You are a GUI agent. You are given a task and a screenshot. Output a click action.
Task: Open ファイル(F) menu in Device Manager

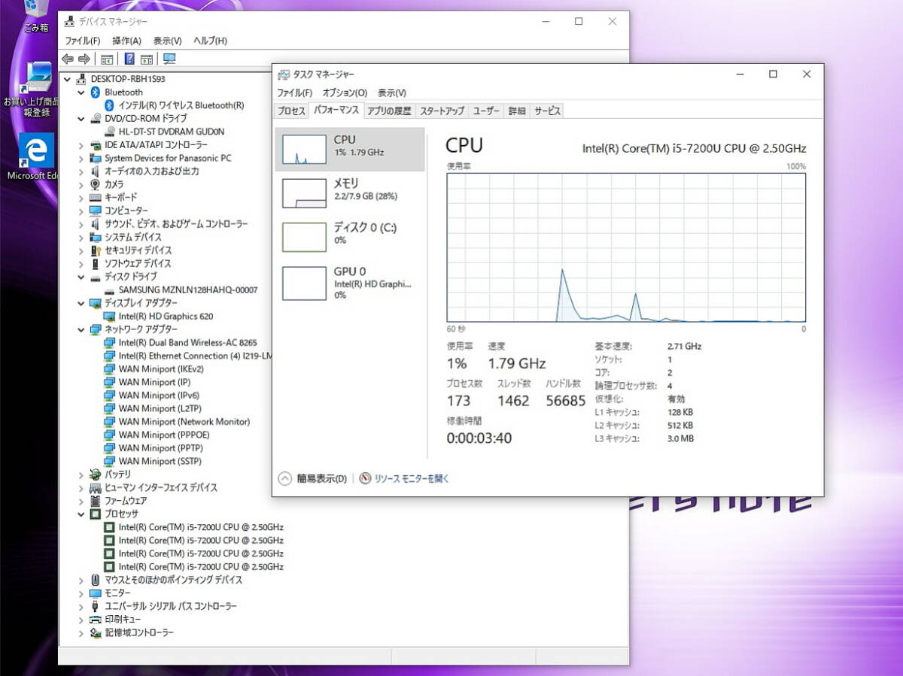pos(82,41)
